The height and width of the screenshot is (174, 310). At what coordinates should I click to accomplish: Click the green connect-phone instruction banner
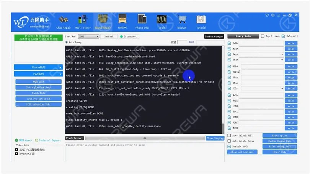[39, 38]
